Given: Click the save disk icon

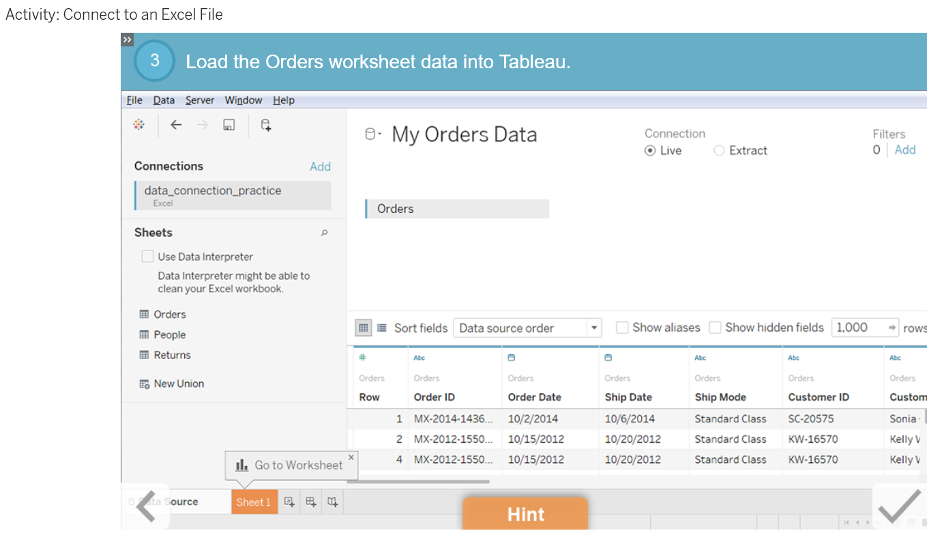Looking at the screenshot, I should (x=229, y=124).
